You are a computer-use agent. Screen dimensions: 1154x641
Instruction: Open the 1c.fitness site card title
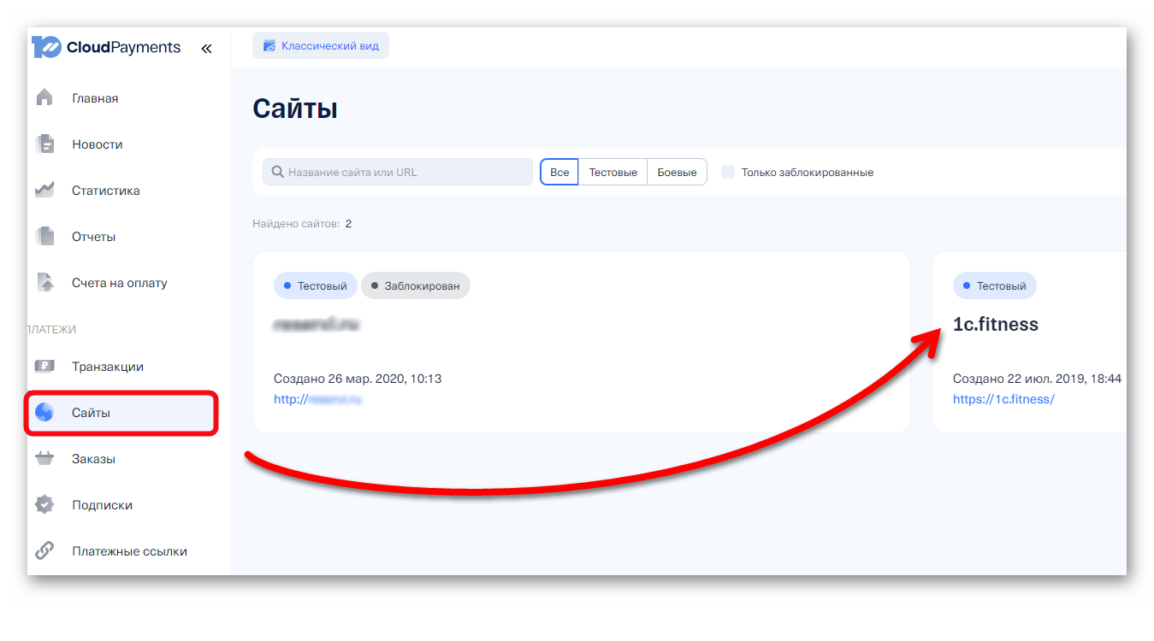[x=996, y=324]
